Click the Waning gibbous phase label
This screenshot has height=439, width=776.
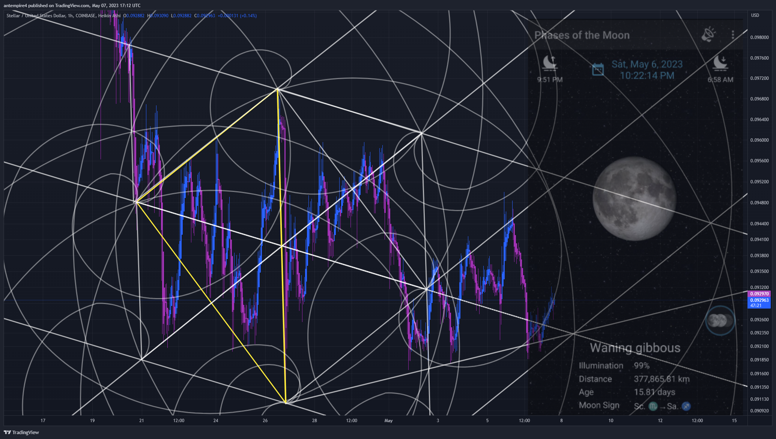point(635,348)
